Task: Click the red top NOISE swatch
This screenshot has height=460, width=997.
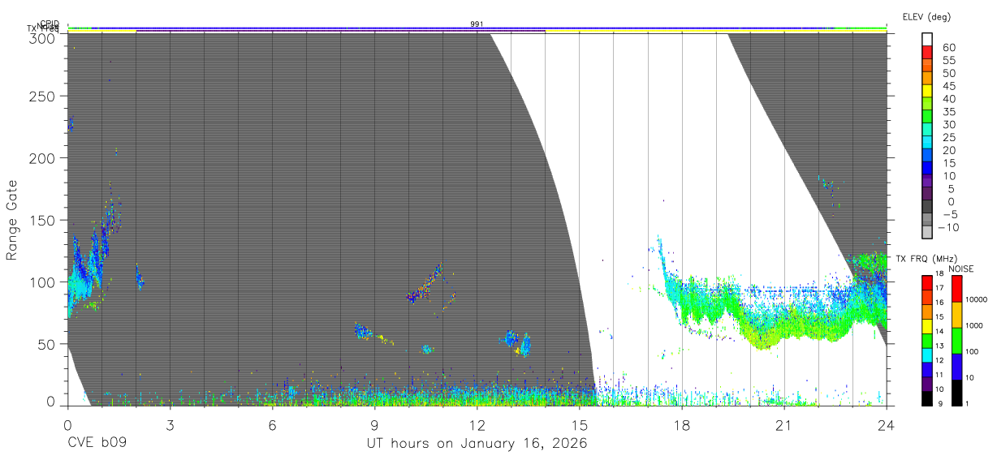Action: pyautogui.click(x=956, y=288)
